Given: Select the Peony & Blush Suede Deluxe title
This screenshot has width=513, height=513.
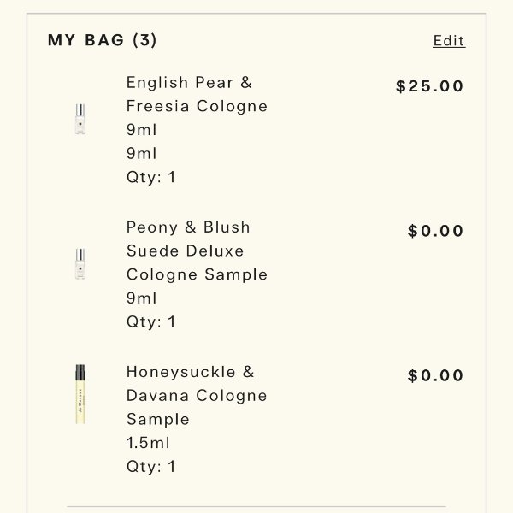Looking at the screenshot, I should coord(197,251).
